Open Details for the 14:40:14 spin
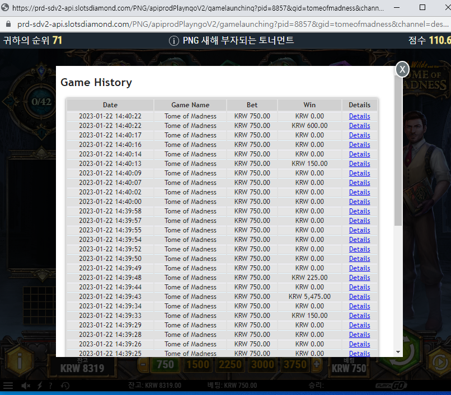The height and width of the screenshot is (395, 451). (359, 154)
